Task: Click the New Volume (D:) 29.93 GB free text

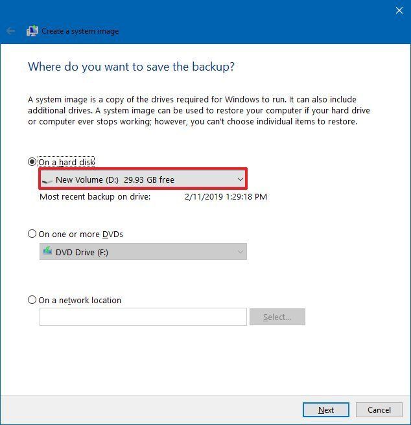Action: pos(115,179)
